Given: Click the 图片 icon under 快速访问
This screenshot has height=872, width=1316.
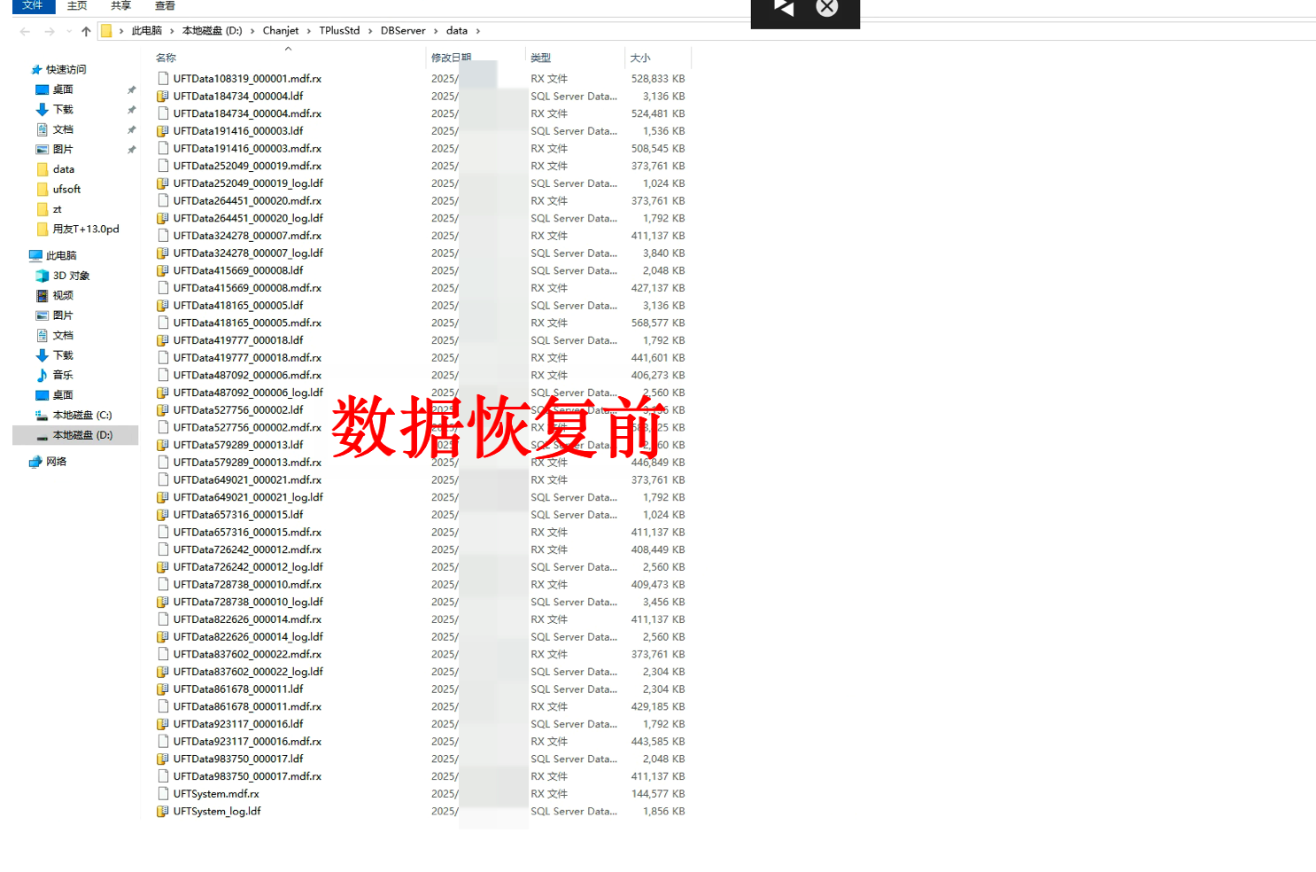Looking at the screenshot, I should tap(42, 150).
